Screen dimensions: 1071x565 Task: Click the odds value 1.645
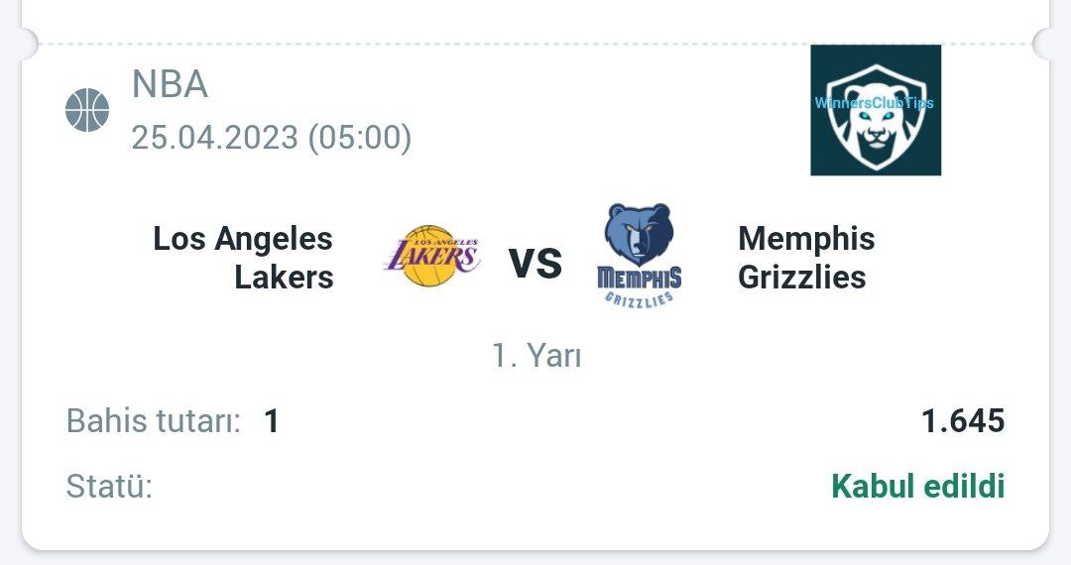(x=963, y=420)
